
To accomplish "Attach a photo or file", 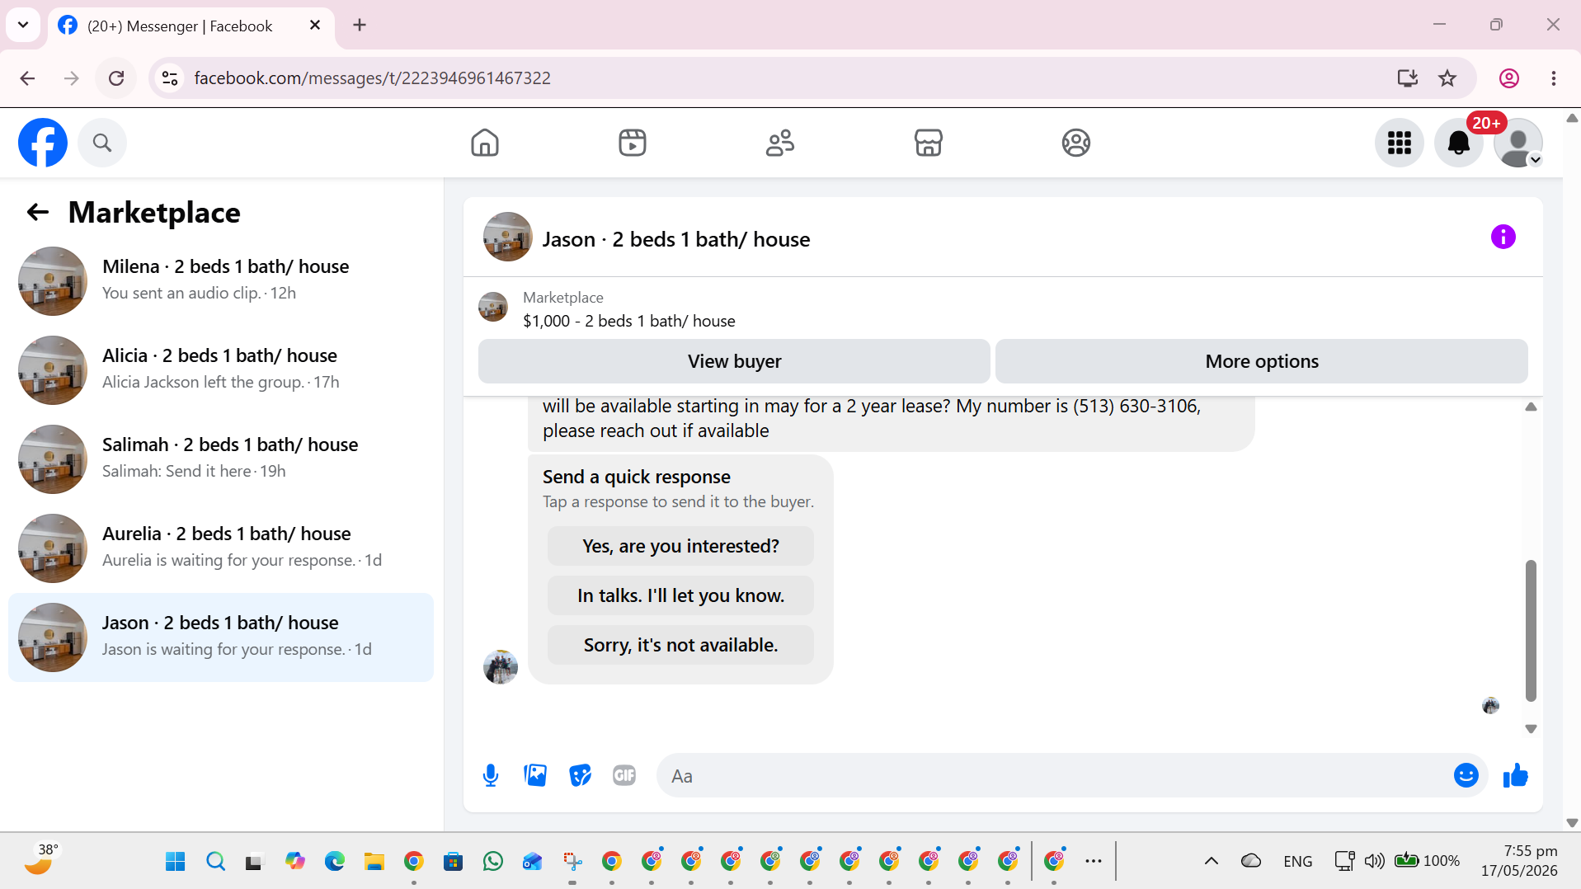I will point(535,775).
